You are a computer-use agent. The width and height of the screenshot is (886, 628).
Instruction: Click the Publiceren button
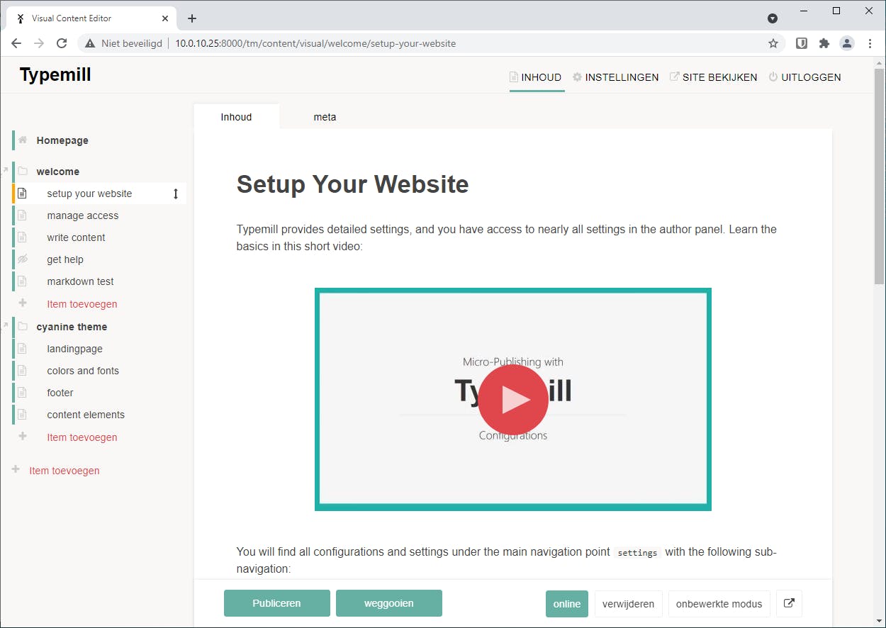tap(276, 603)
